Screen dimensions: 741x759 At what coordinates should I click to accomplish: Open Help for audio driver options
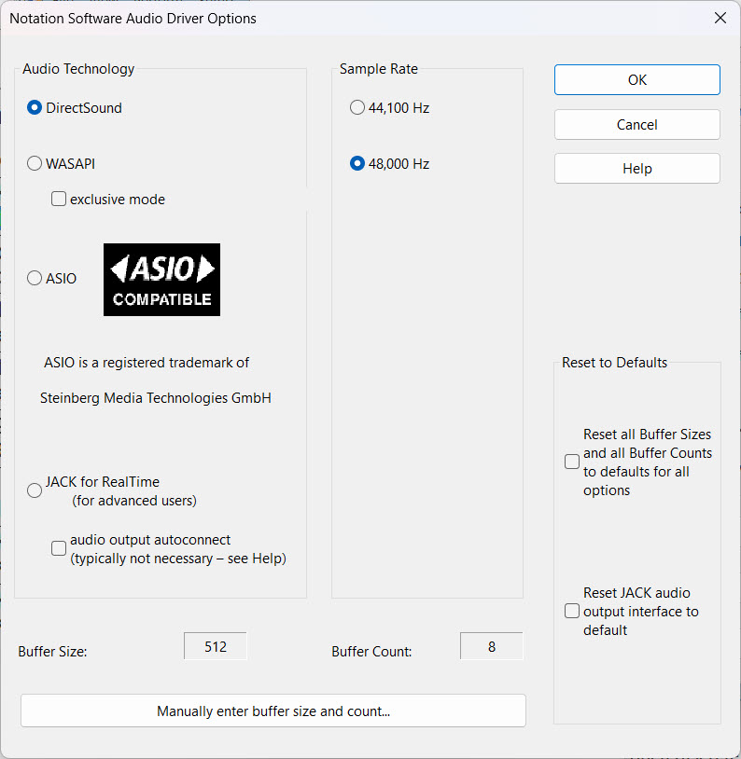(636, 169)
